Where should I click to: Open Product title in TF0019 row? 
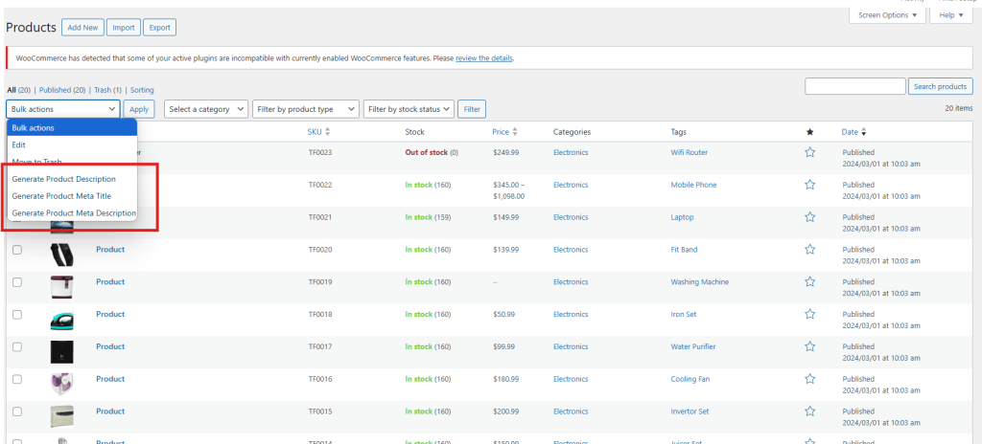110,281
